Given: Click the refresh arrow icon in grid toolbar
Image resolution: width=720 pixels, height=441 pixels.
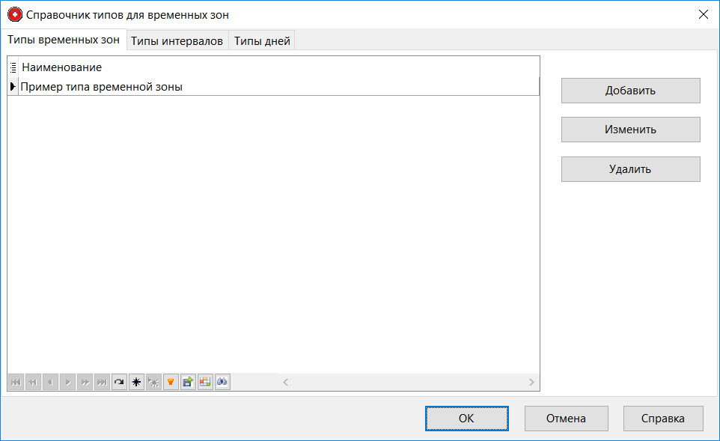Looking at the screenshot, I should tap(119, 382).
